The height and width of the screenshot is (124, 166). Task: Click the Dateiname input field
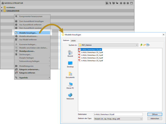coord(118,114)
